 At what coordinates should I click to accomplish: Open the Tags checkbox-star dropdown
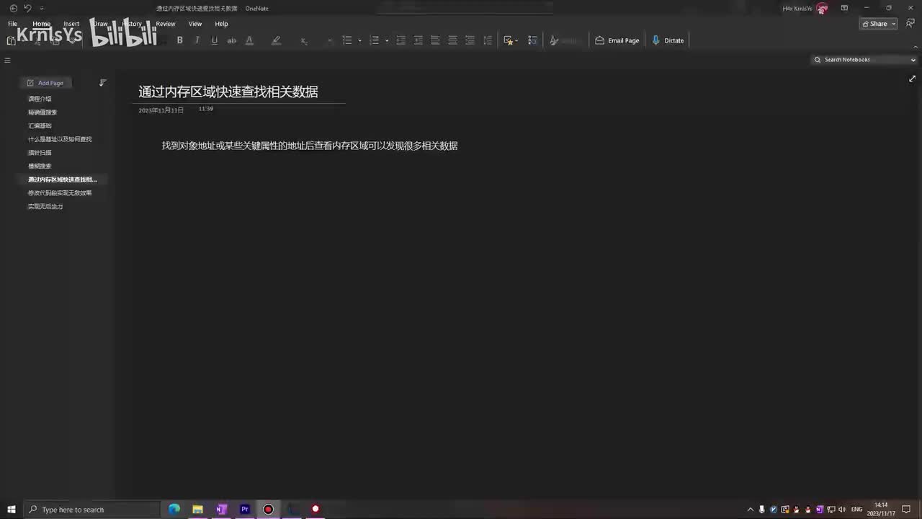click(511, 40)
